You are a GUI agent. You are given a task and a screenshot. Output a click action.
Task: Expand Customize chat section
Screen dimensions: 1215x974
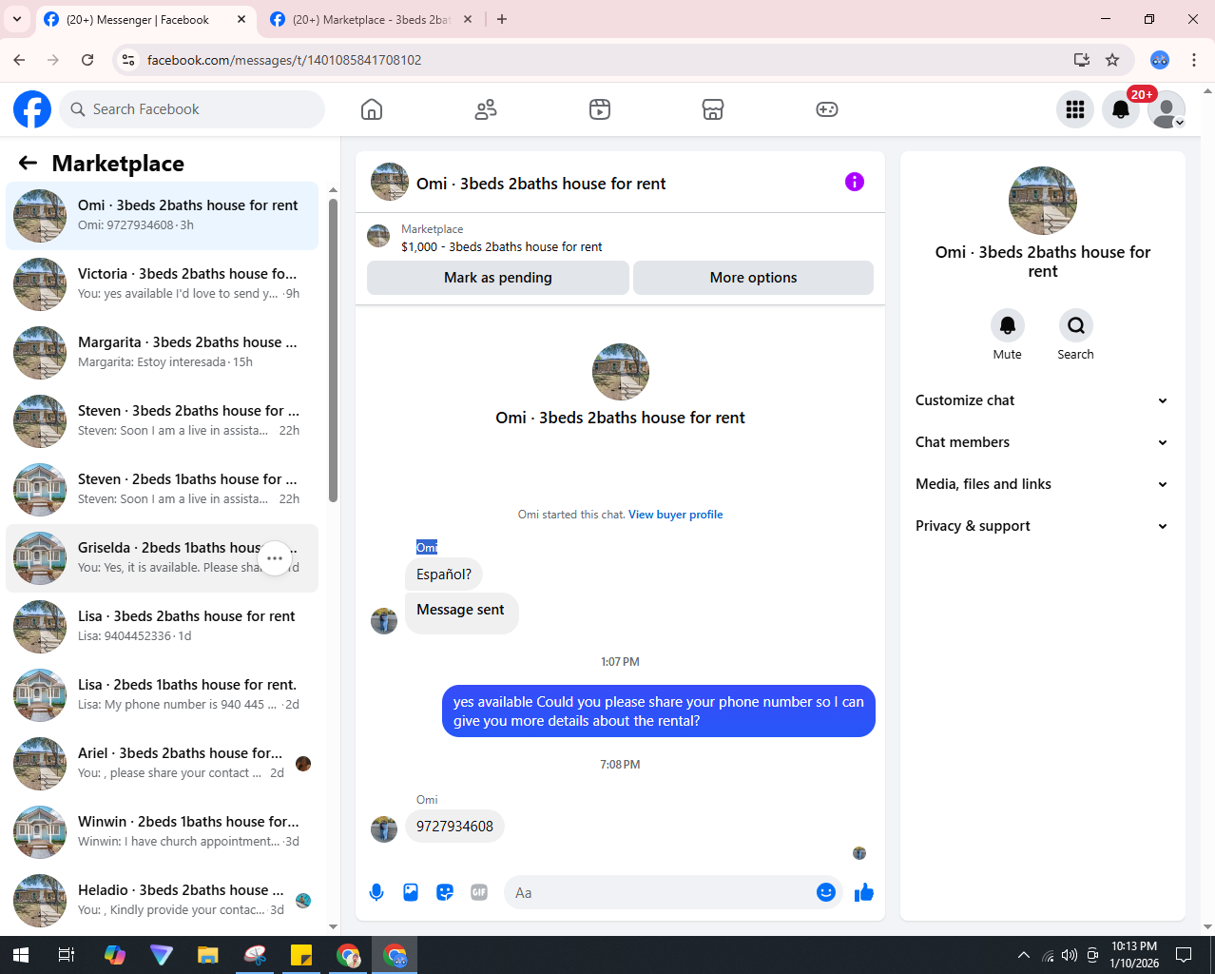[x=1042, y=400]
